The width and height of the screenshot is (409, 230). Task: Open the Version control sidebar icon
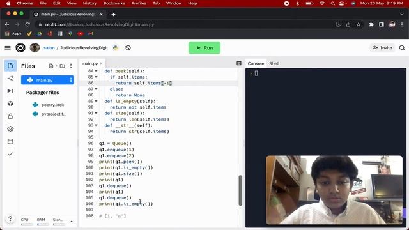pos(10,78)
